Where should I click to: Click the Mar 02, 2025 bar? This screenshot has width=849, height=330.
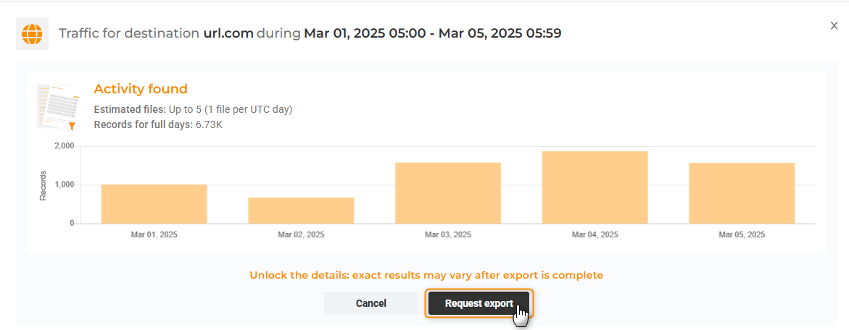[301, 211]
